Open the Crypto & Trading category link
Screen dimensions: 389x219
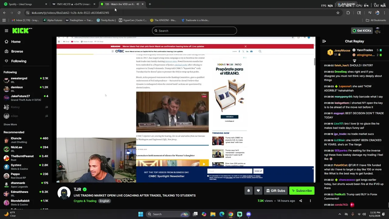pyautogui.click(x=85, y=201)
